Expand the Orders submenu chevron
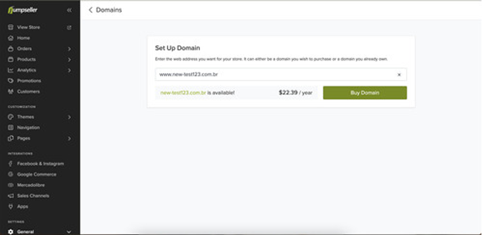482x235 pixels. (69, 49)
